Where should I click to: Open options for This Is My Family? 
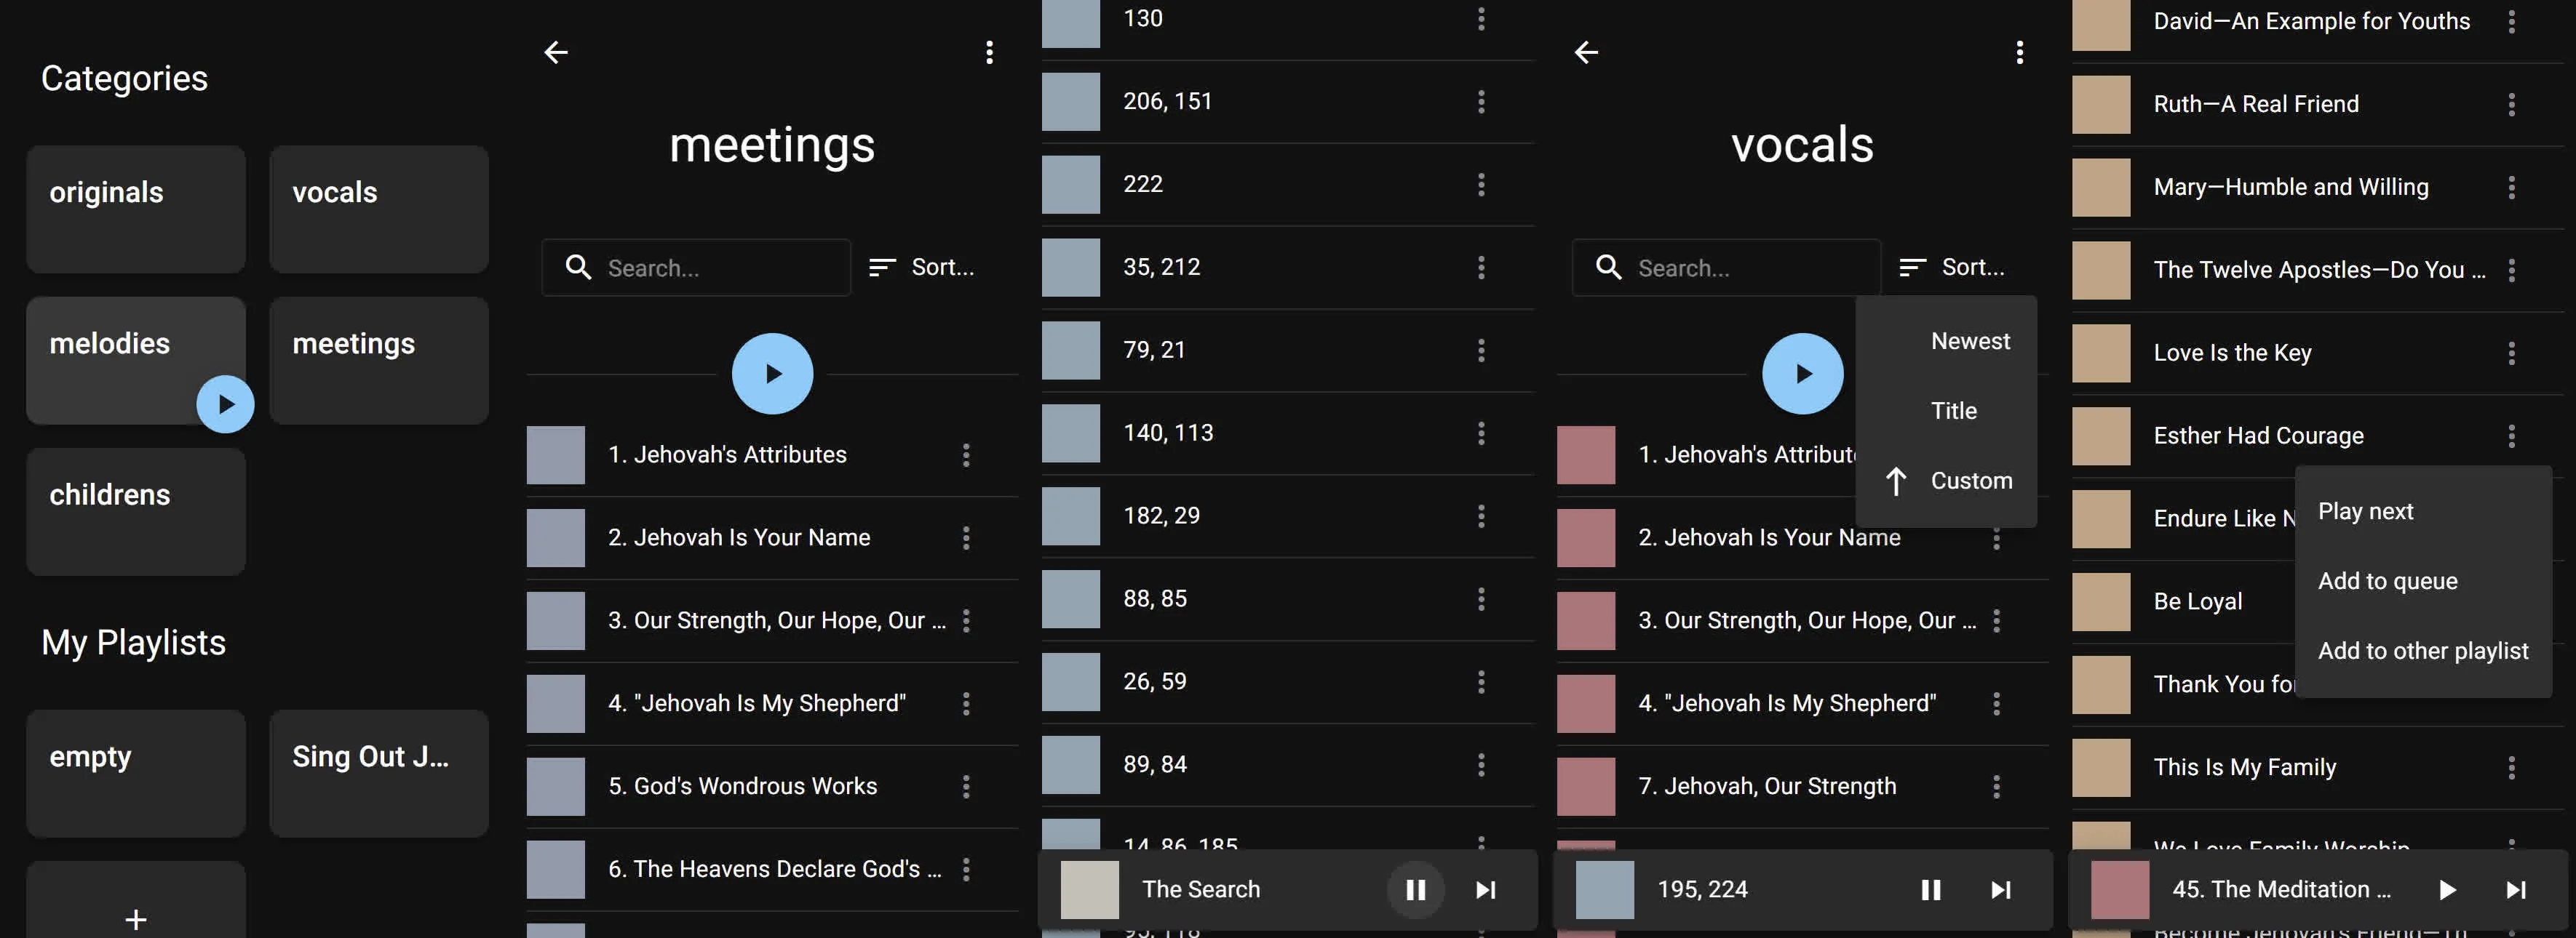click(2511, 767)
